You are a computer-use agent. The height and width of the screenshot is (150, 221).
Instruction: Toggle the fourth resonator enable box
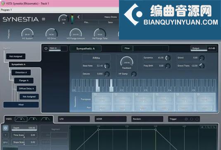(157, 94)
